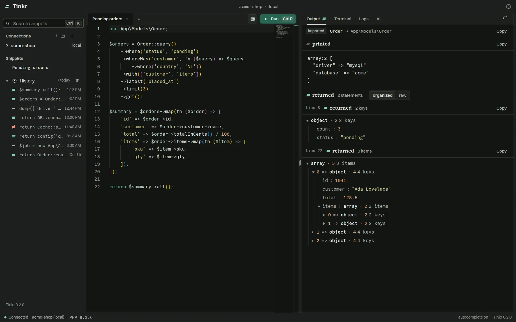Expand object at index 2 with 4 keys
516x322 pixels.
point(312,241)
